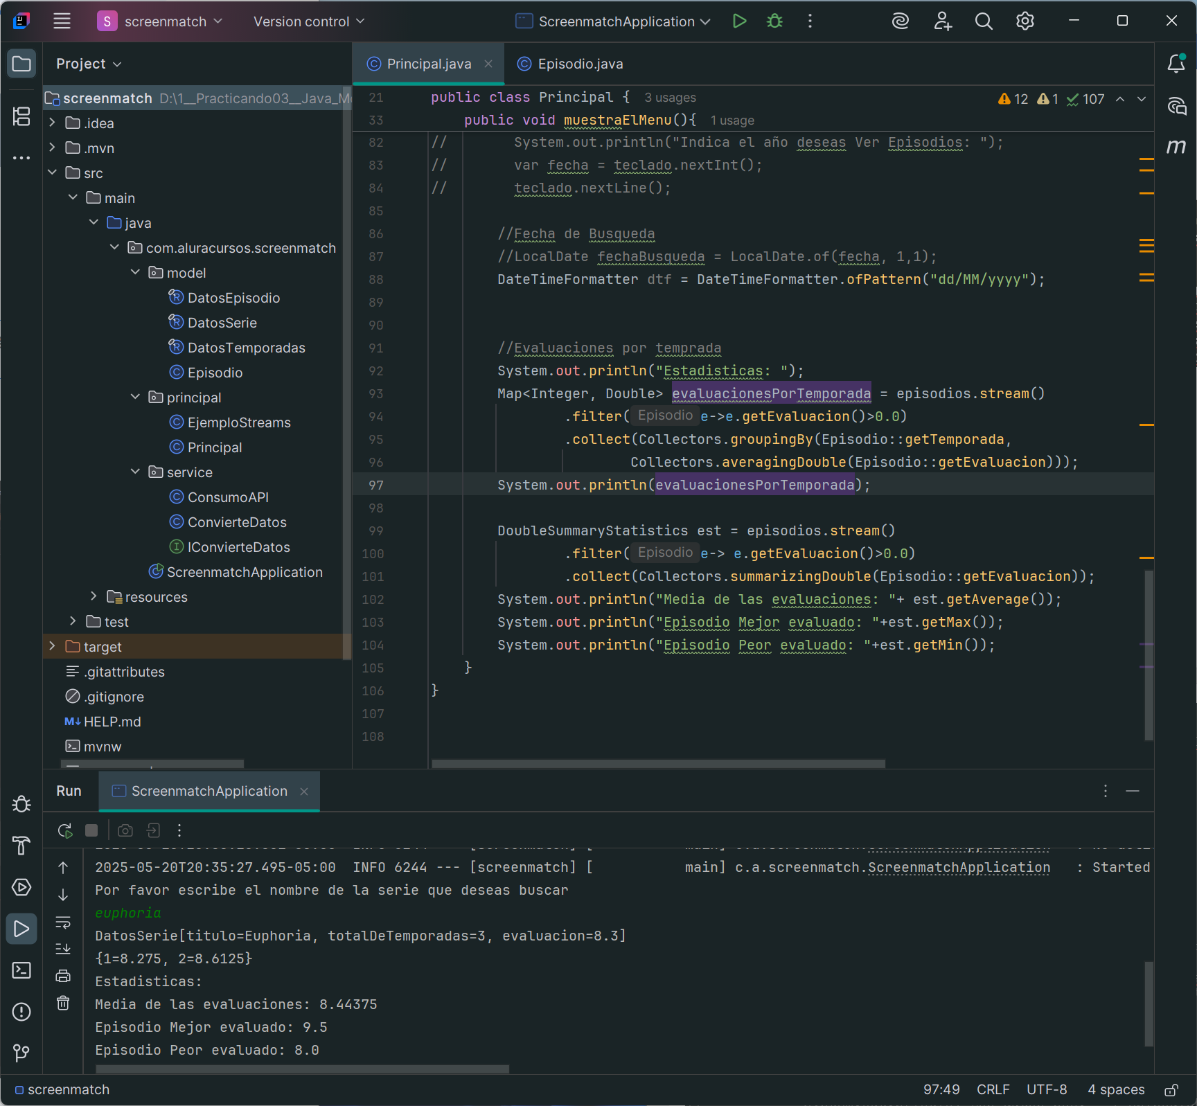Open the Debug tool window in left sidebar
Viewport: 1197px width, 1106px height.
(21, 804)
